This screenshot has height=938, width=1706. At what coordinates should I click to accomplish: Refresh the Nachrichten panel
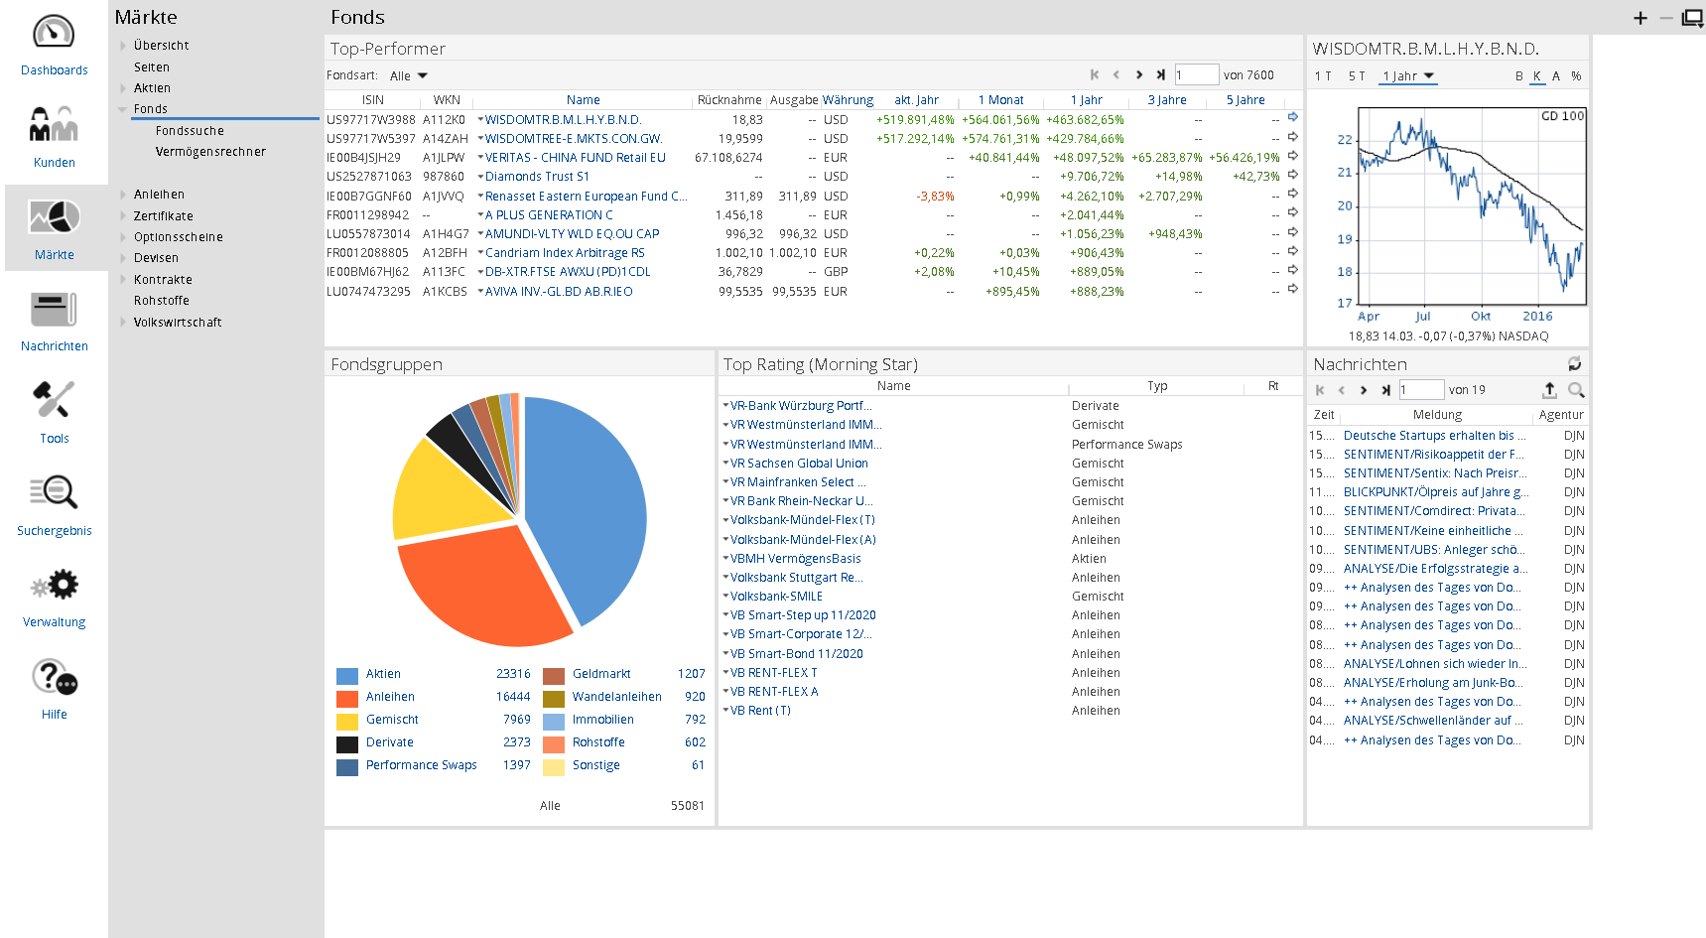coord(1574,364)
